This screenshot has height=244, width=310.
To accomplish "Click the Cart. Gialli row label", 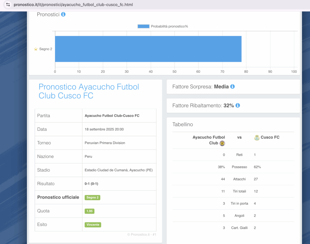I will point(239,228).
